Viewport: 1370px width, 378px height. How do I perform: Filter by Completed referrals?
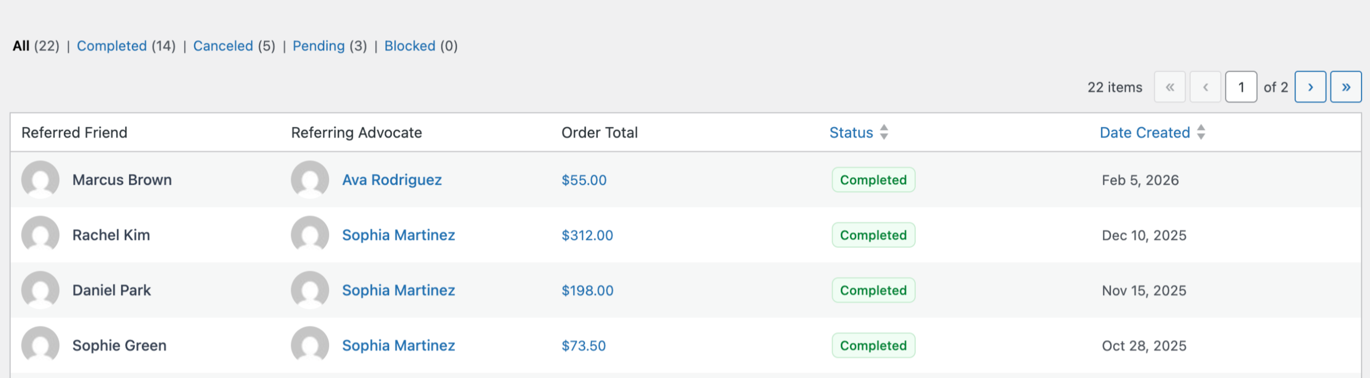pos(111,46)
